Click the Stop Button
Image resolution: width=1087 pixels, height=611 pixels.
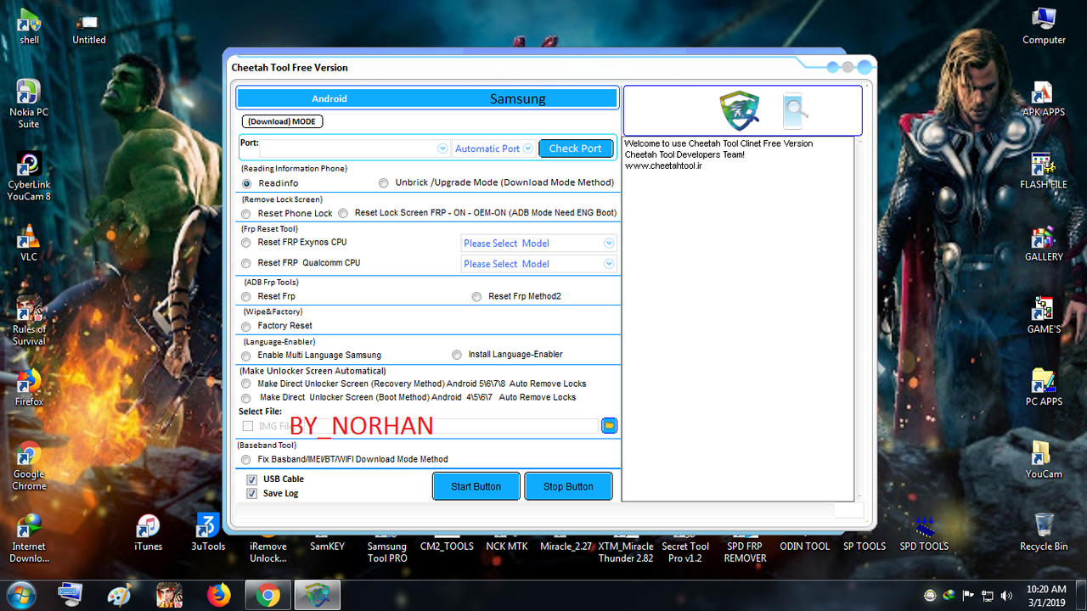click(x=568, y=486)
